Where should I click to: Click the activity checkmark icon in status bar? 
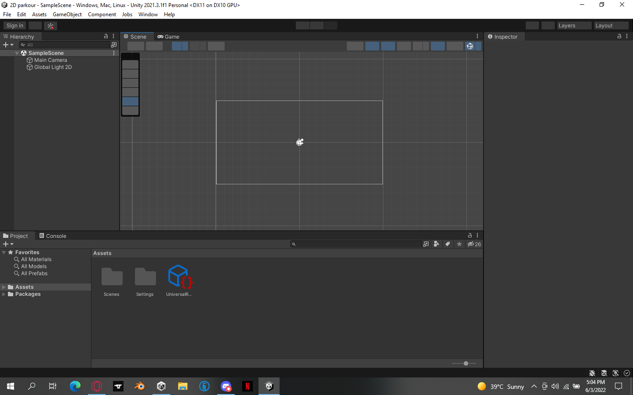tap(627, 373)
